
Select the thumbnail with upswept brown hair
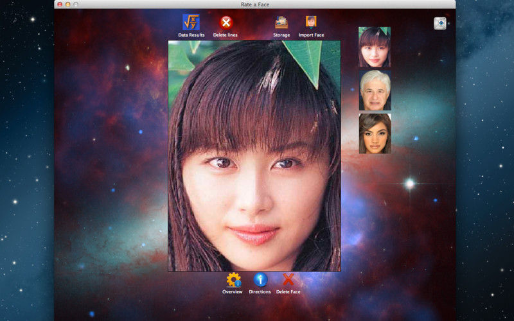(x=375, y=134)
